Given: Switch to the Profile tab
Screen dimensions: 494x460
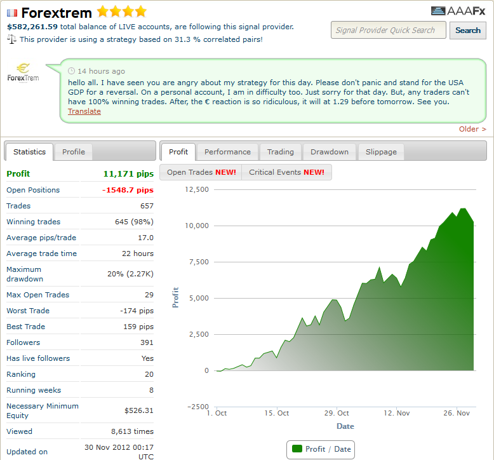Looking at the screenshot, I should pyautogui.click(x=74, y=152).
